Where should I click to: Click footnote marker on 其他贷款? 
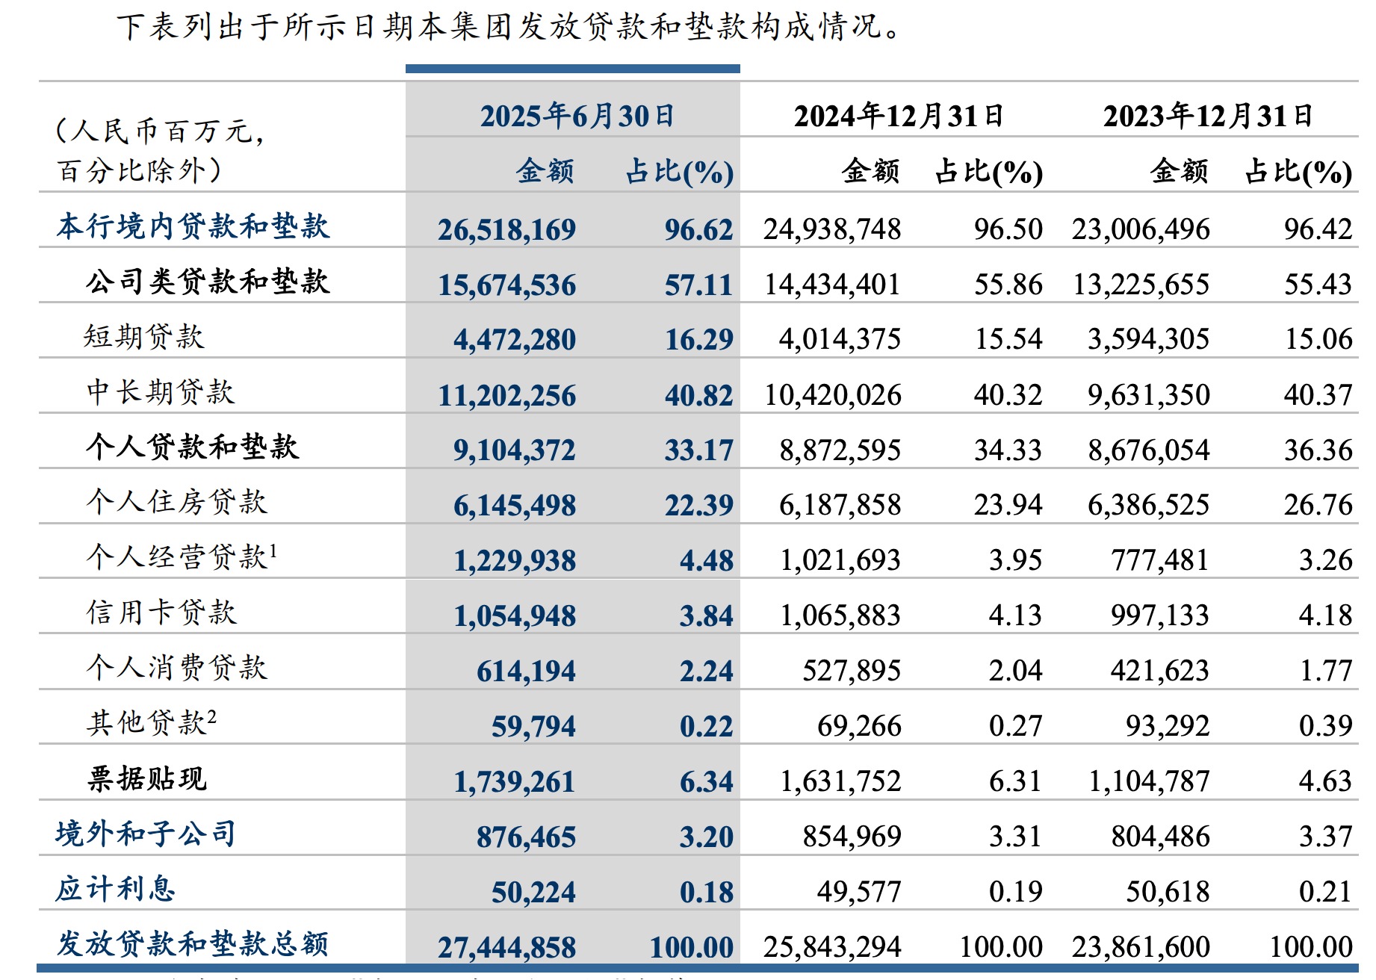(x=212, y=717)
